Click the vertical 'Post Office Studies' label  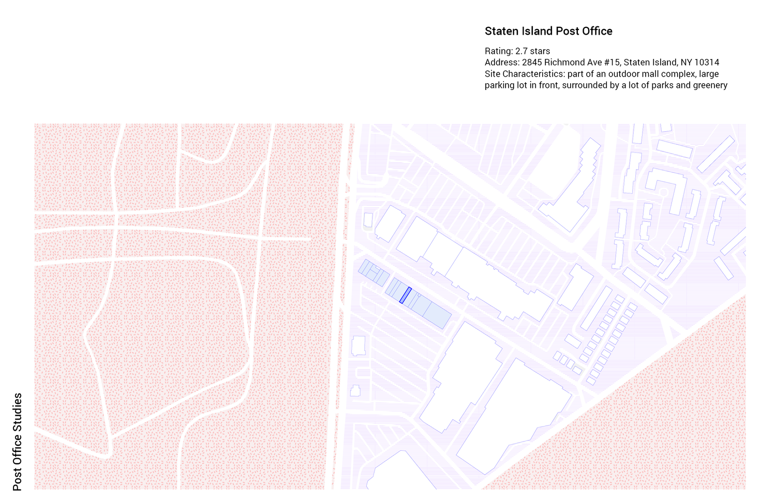coord(18,442)
